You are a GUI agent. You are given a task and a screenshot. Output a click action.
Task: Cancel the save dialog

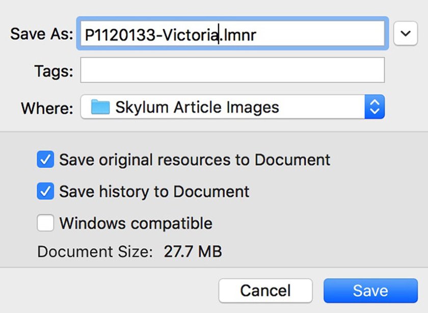coord(265,291)
